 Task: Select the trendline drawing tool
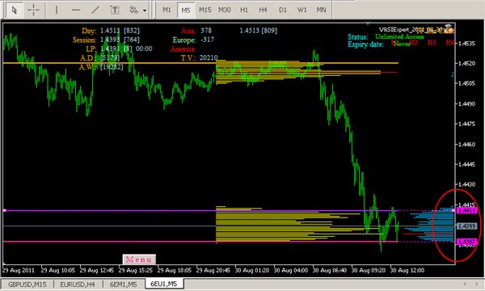[x=95, y=10]
